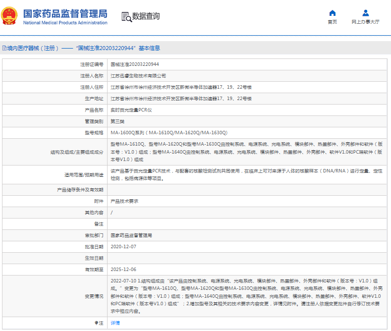Image resolution: width=391 pixels, height=331 pixels.
Task: Click the 适用范围/预期用途 row label
Action: [84, 175]
